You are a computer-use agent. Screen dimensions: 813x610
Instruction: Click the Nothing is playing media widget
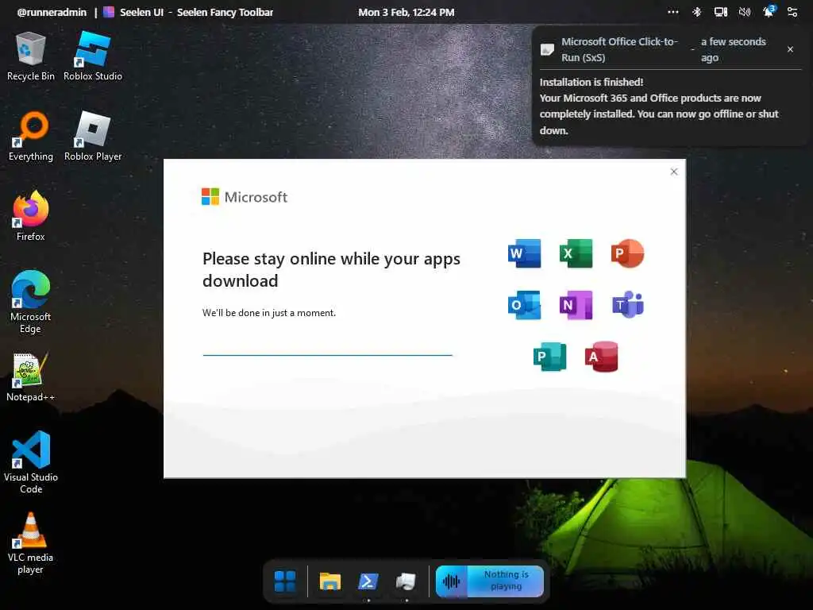[489, 581]
